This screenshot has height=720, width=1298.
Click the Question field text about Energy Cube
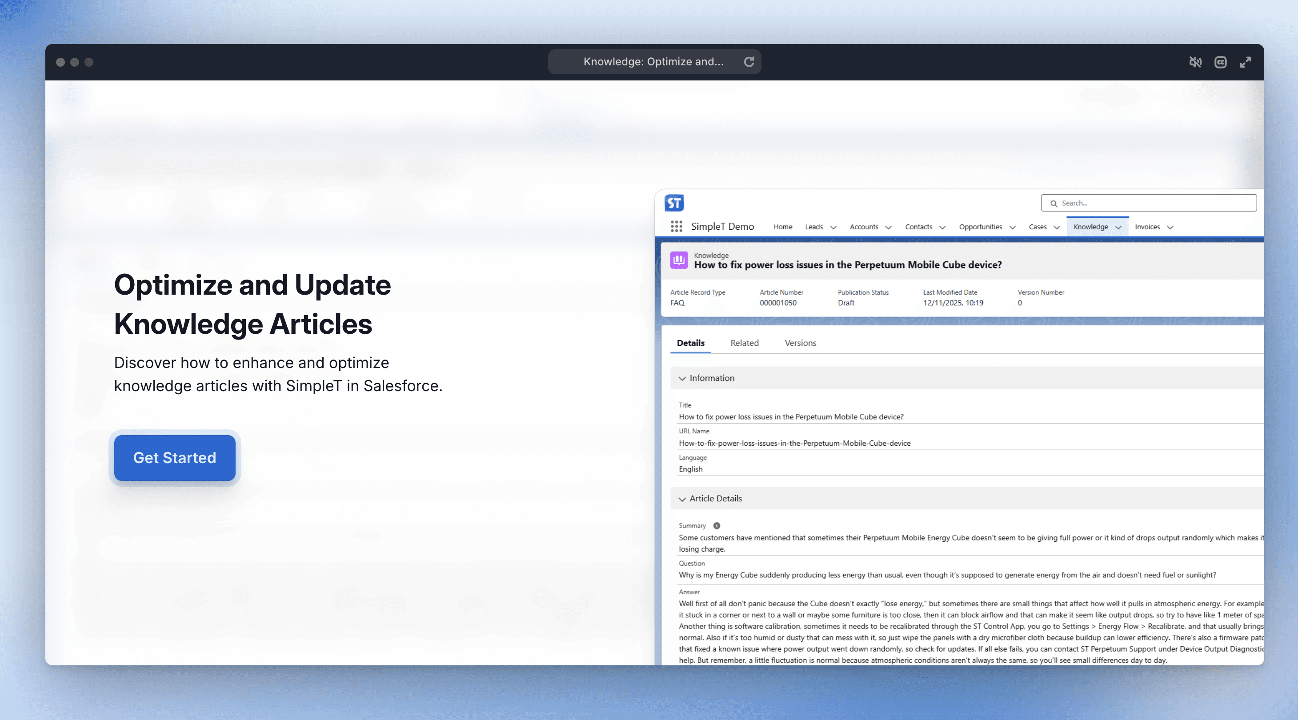947,575
